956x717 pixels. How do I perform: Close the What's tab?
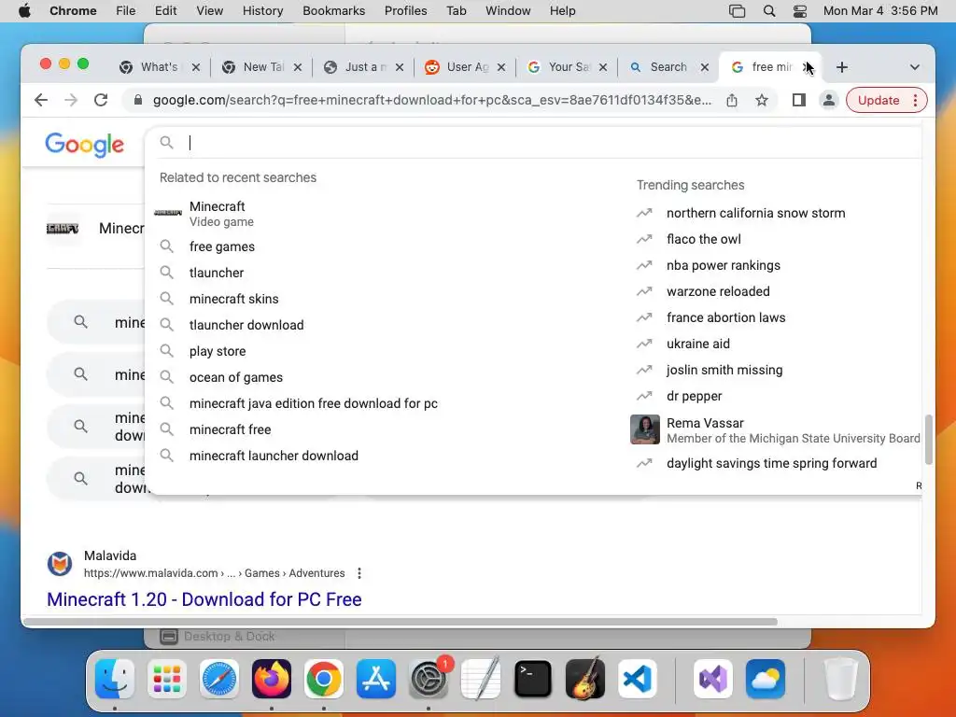click(x=196, y=67)
